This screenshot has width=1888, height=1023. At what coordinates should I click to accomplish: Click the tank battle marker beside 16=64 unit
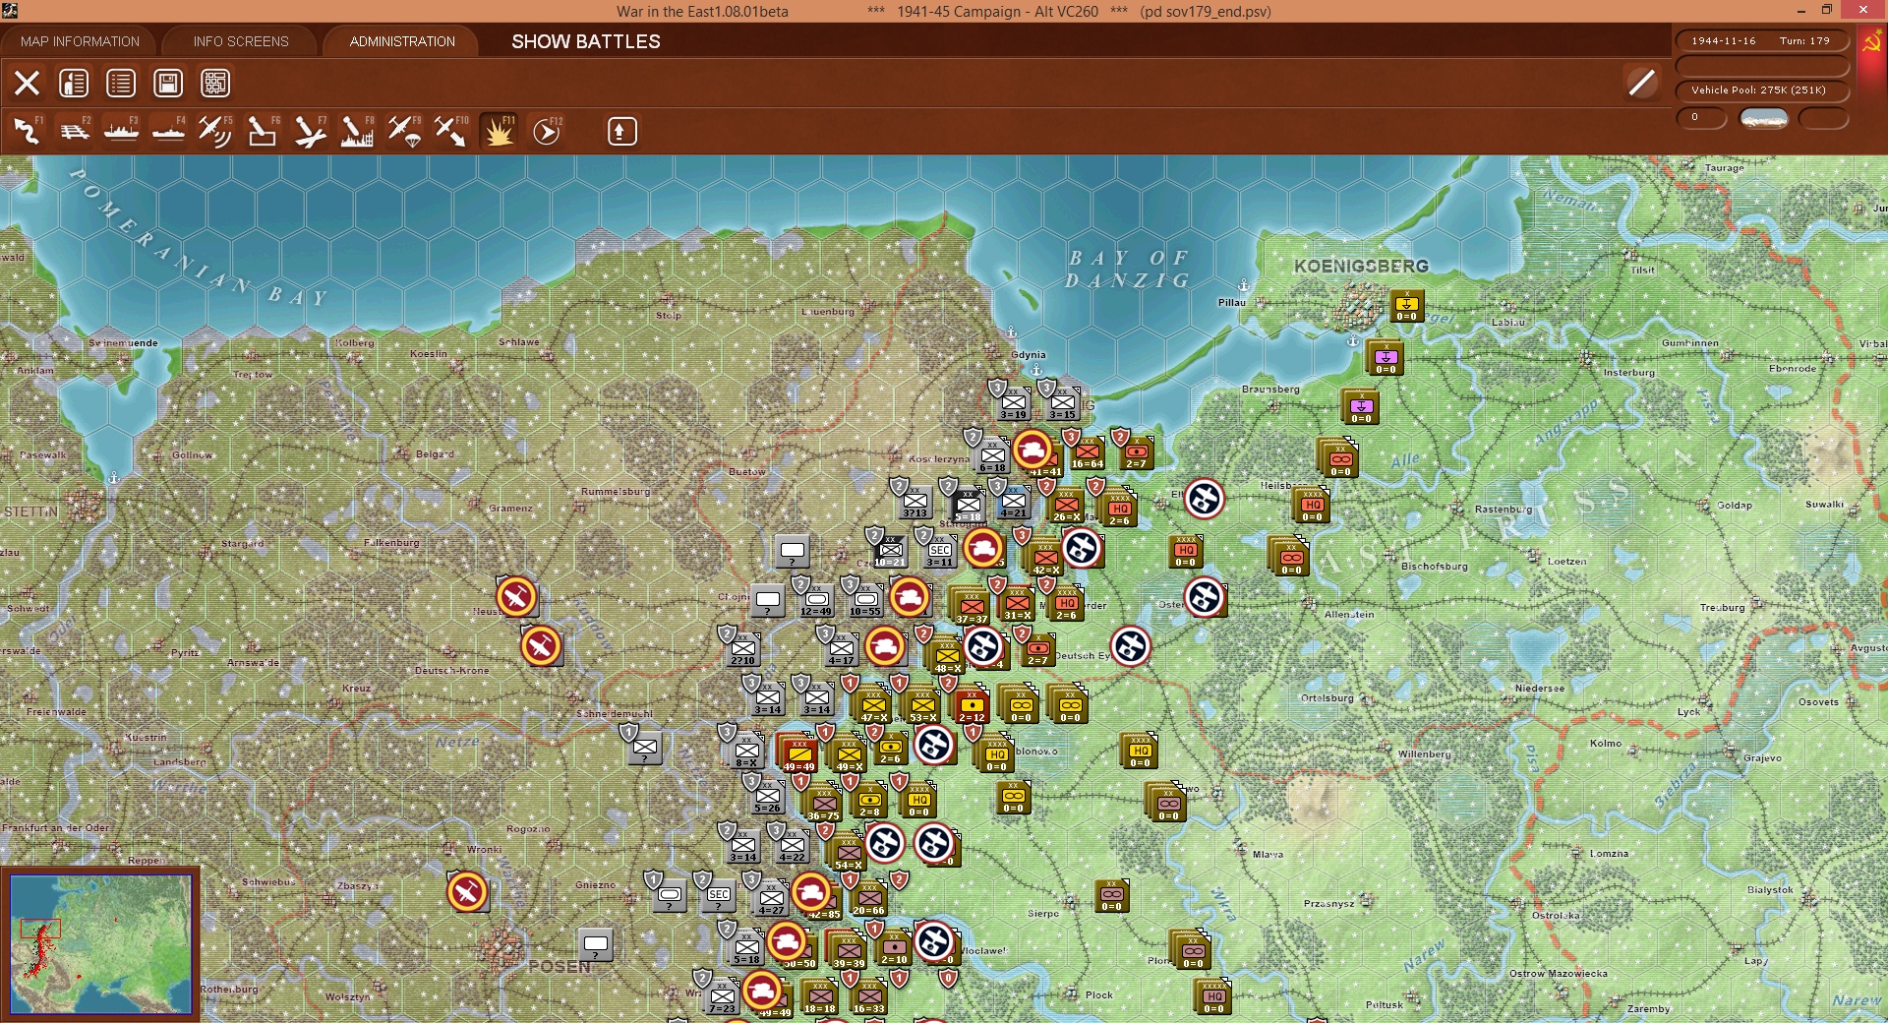(x=1032, y=450)
